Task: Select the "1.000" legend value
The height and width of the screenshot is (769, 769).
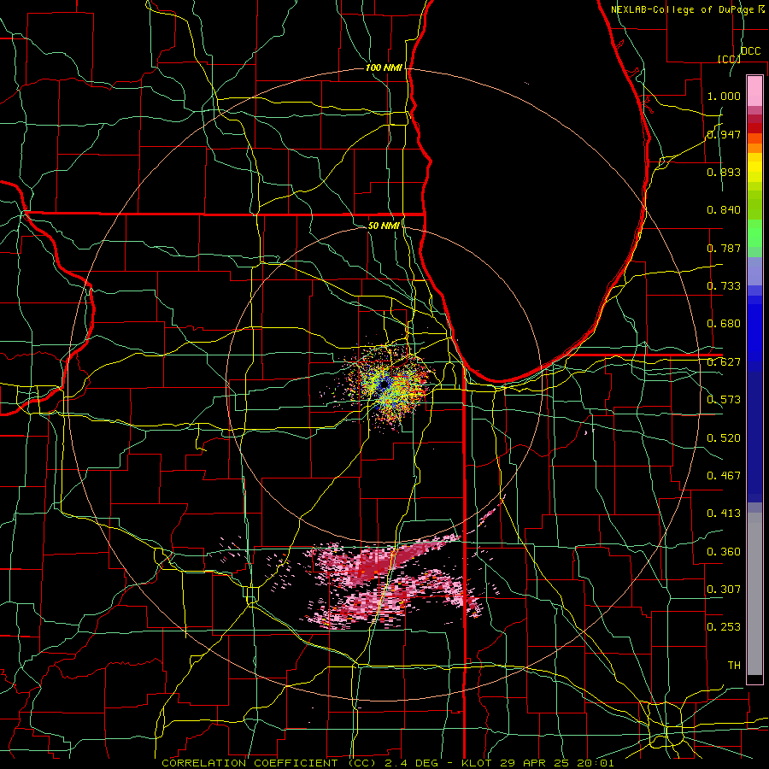Action: click(724, 96)
